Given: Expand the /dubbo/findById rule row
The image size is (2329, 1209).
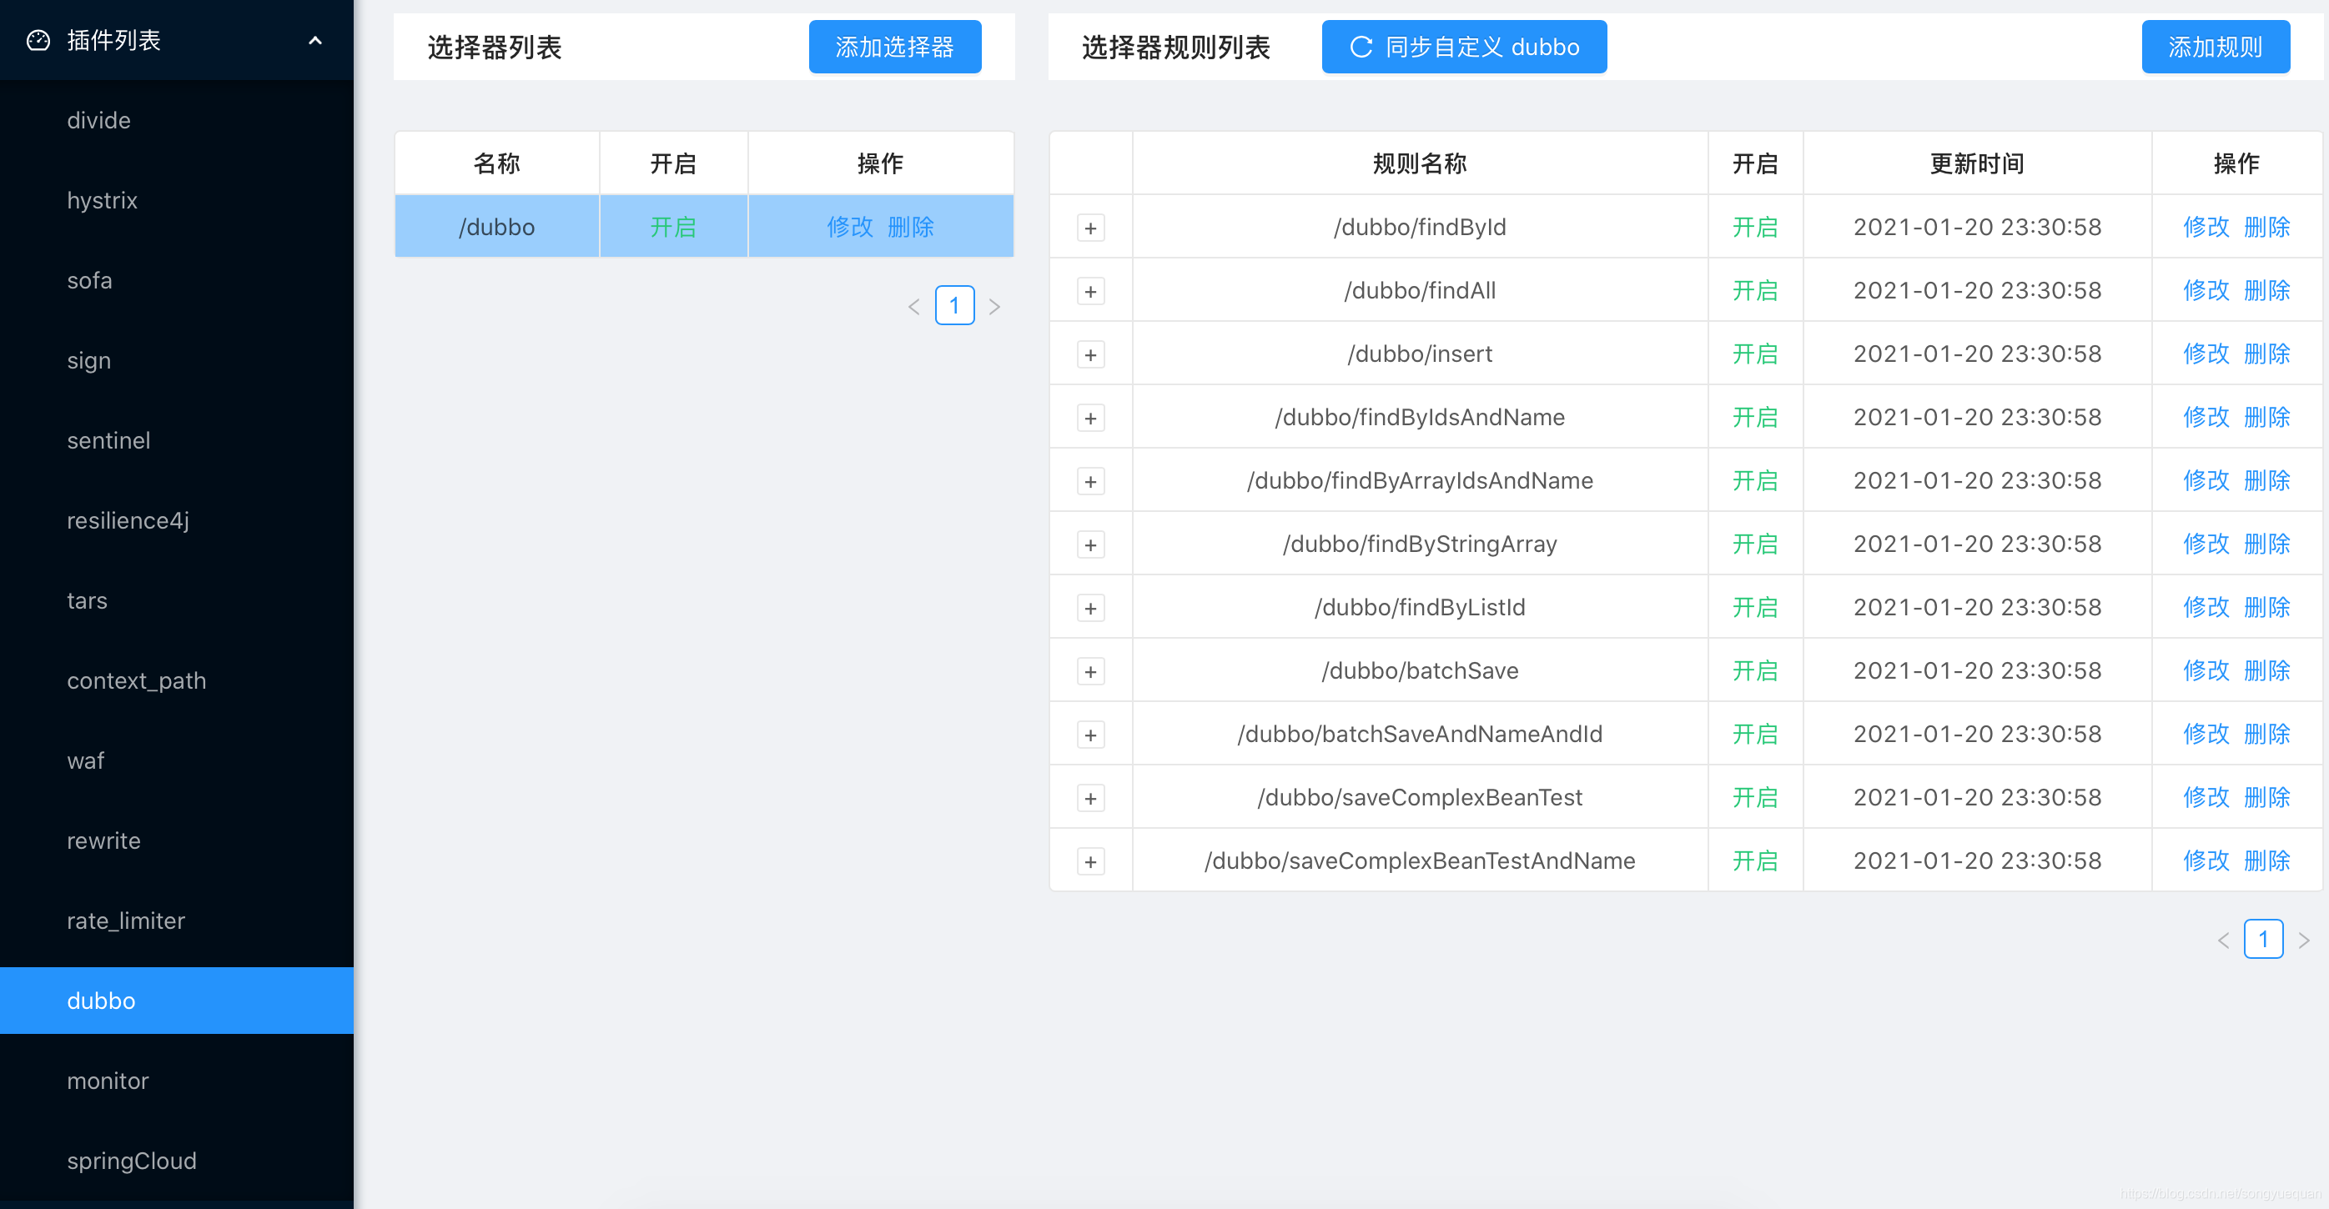Looking at the screenshot, I should (x=1090, y=228).
